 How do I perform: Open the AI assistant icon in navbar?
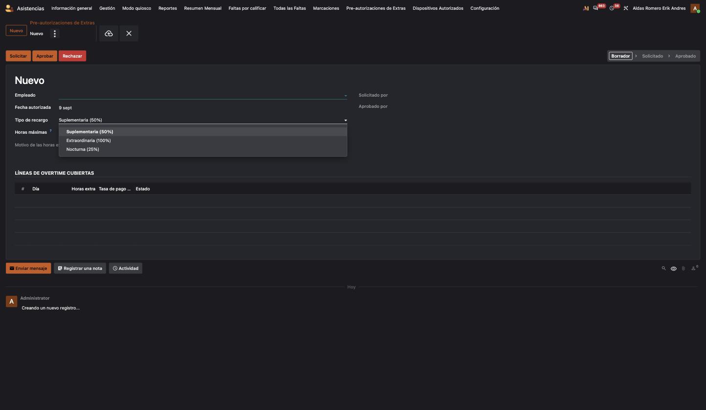586,8
